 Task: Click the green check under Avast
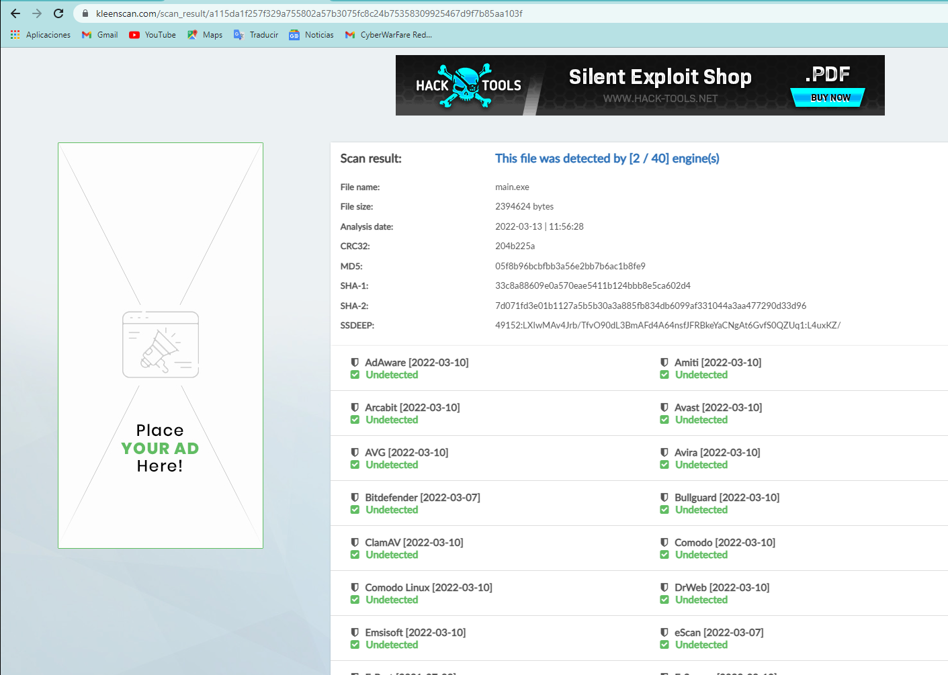tap(664, 420)
